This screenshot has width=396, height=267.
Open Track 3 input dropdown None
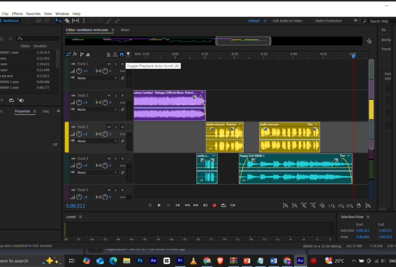[97, 141]
